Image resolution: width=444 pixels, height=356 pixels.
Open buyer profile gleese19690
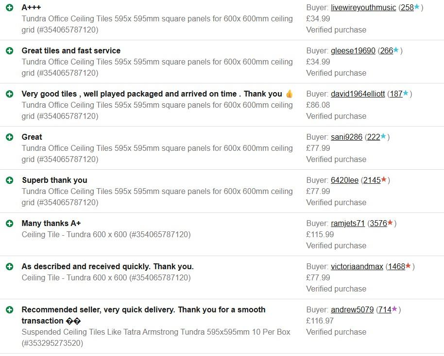coord(353,51)
